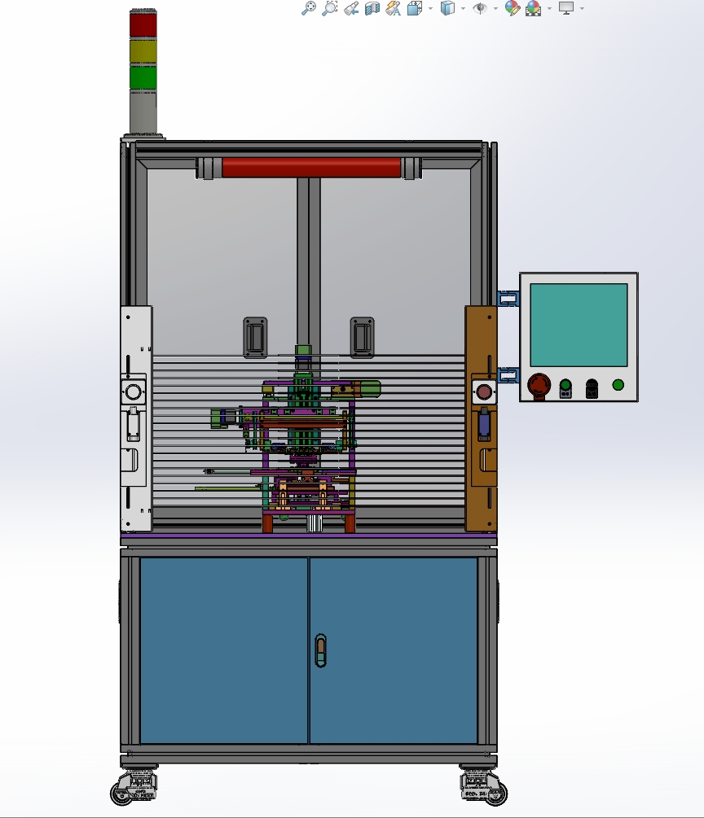The height and width of the screenshot is (818, 704).
Task: Open the Edit Appearance tool
Action: point(513,8)
